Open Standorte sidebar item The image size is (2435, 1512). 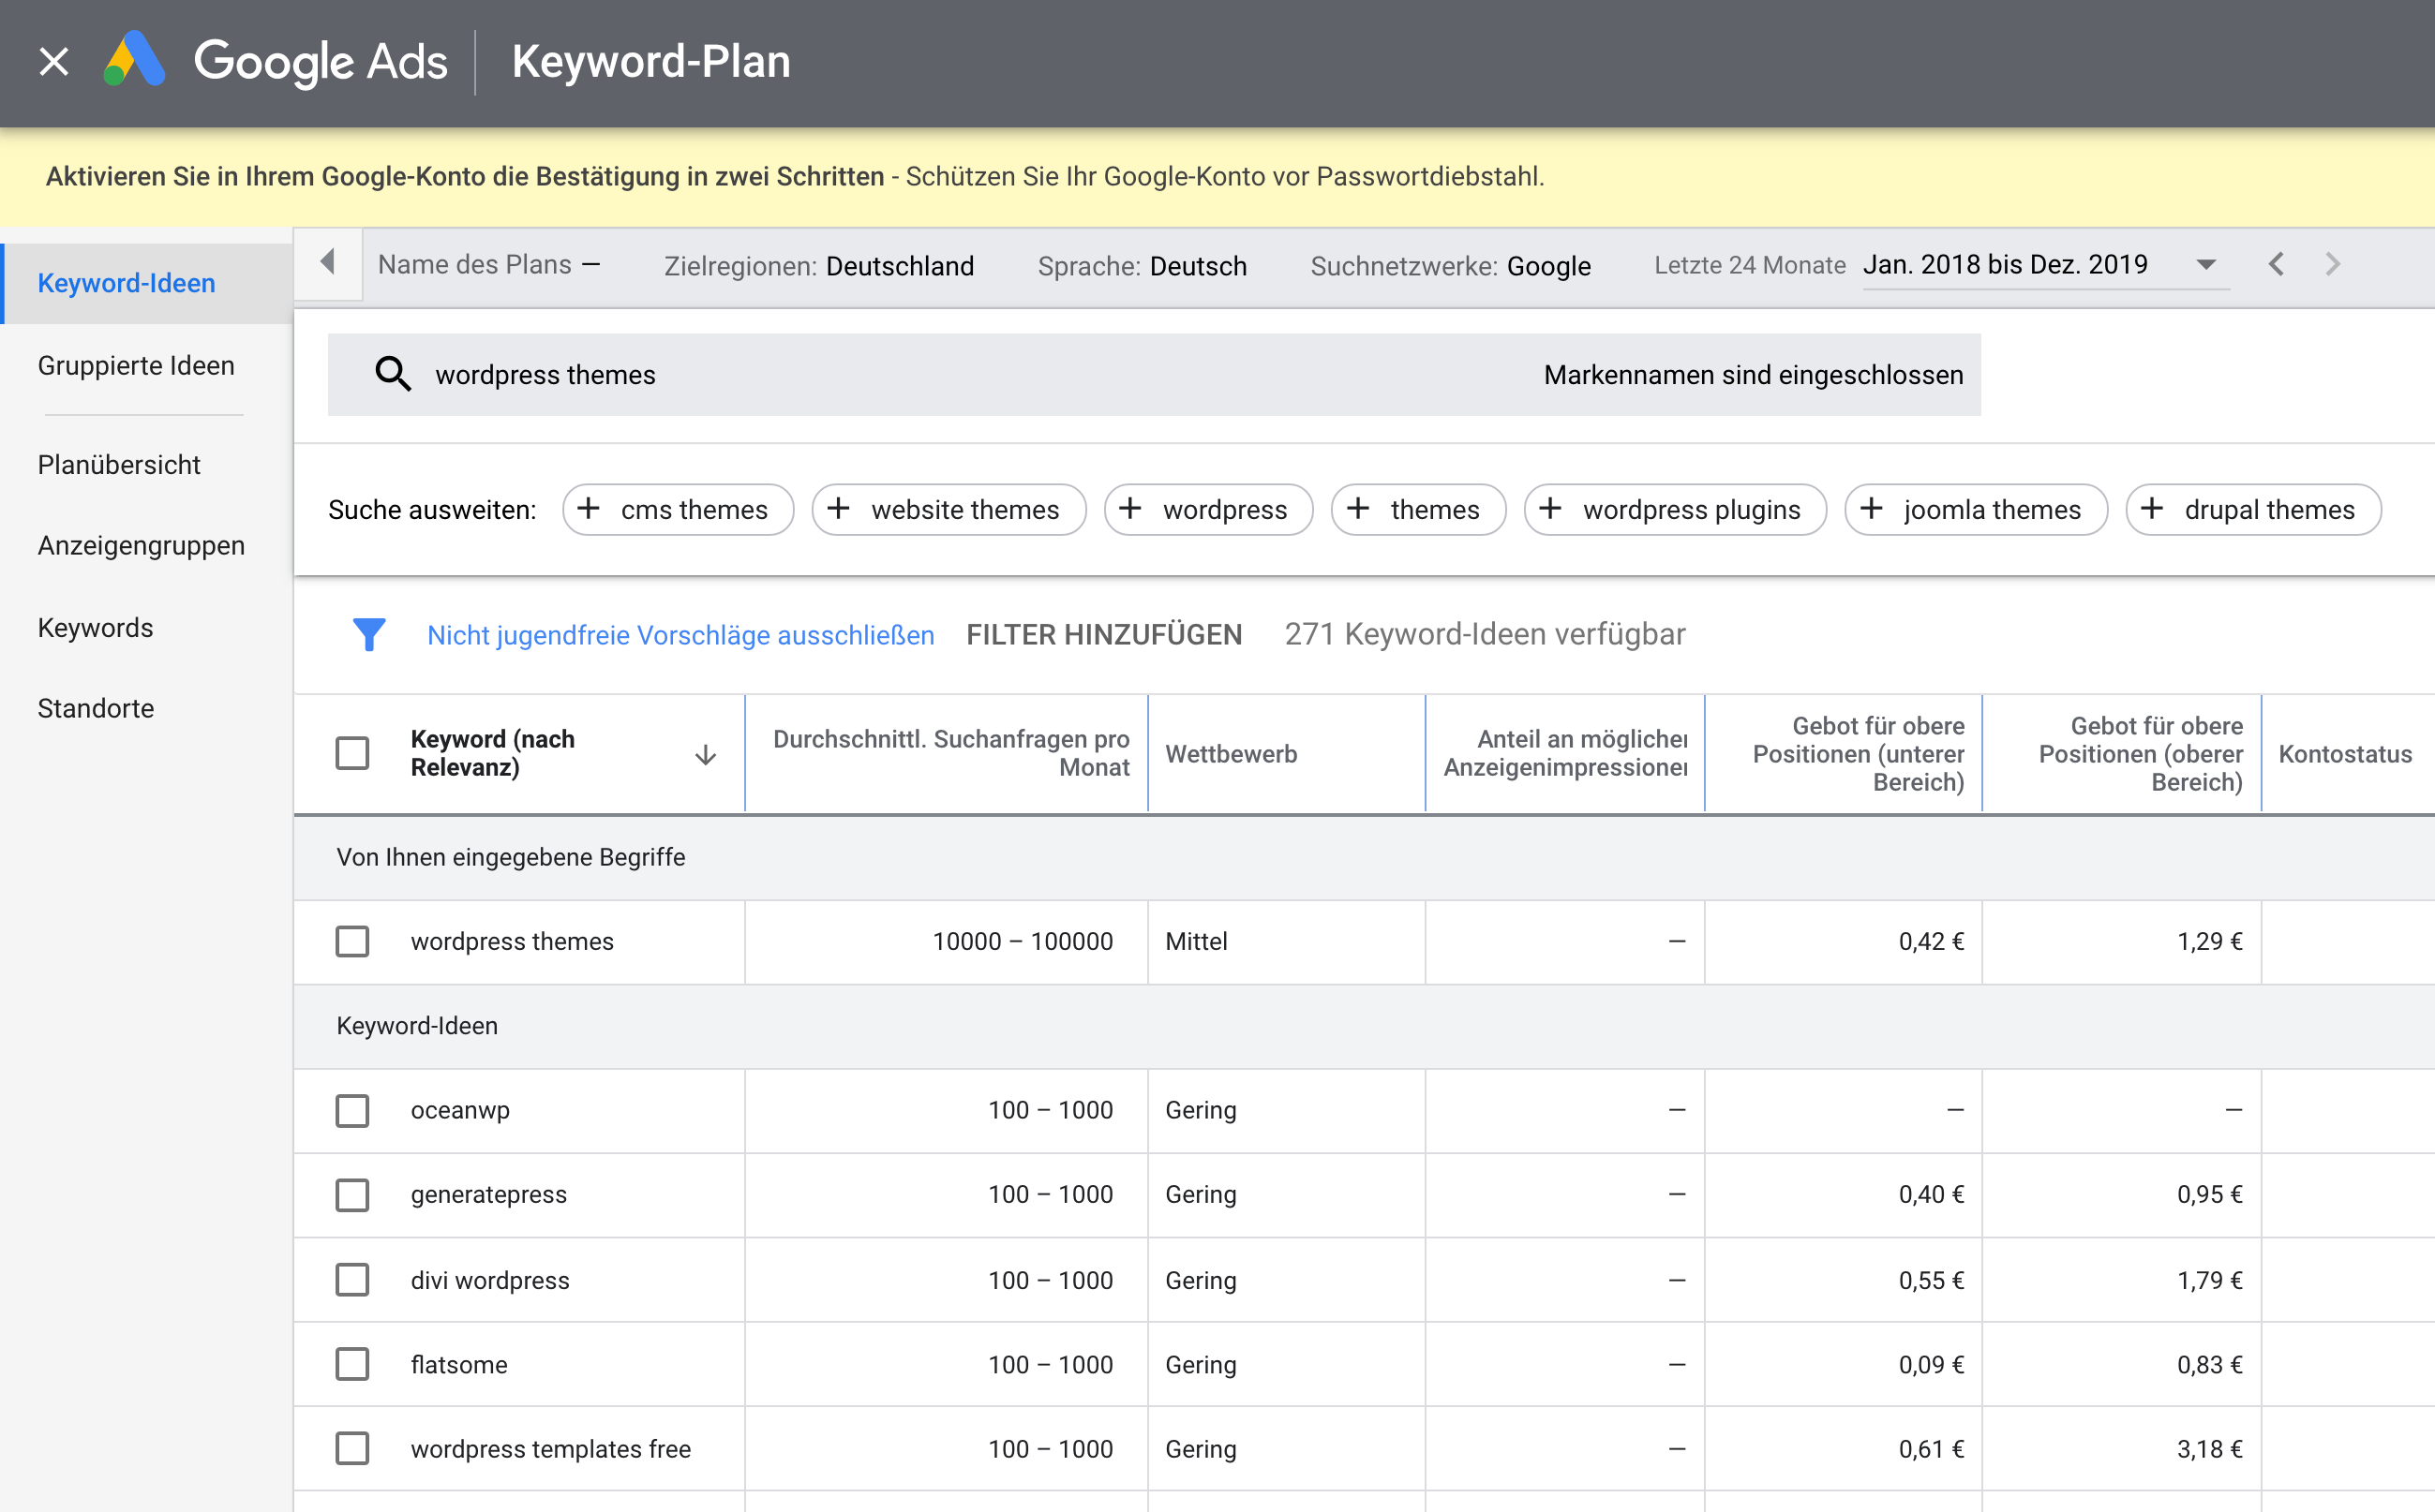point(96,709)
